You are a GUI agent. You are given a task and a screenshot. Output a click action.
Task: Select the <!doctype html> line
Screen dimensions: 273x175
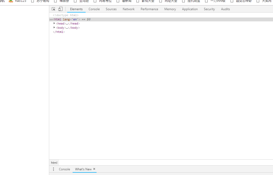tap(66, 15)
